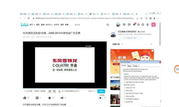Image resolution: width=179 pixels, height=107 pixels.
Task: Open the Chrome three-dot menu
Action: [x=158, y=18]
